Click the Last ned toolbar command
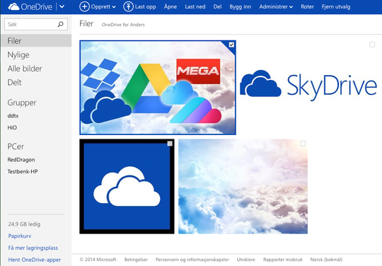 point(195,7)
